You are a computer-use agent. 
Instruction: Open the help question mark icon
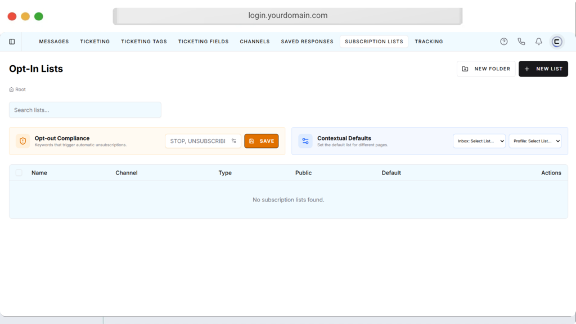pyautogui.click(x=504, y=42)
